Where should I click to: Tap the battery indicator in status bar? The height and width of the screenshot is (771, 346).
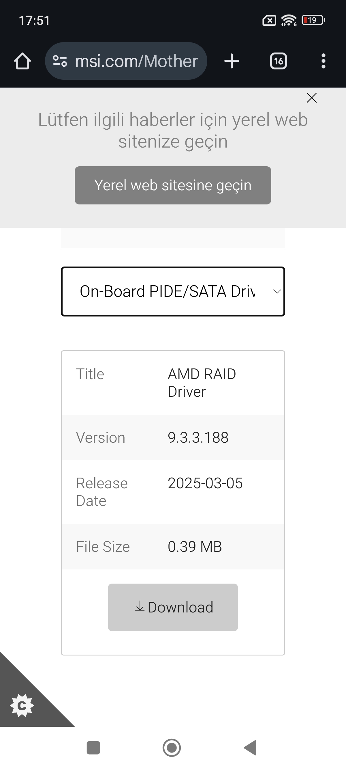point(313,20)
